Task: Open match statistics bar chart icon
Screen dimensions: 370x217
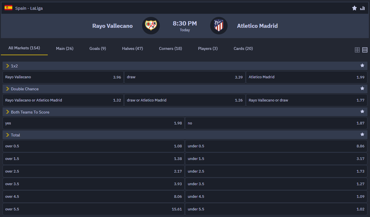Action: [363, 8]
